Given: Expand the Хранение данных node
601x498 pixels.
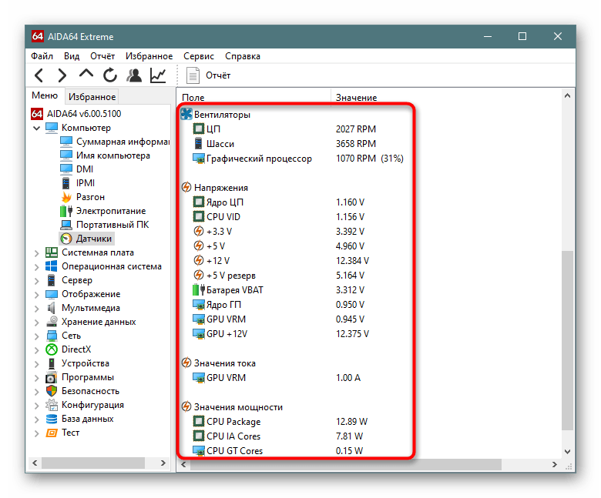Looking at the screenshot, I should click(36, 323).
